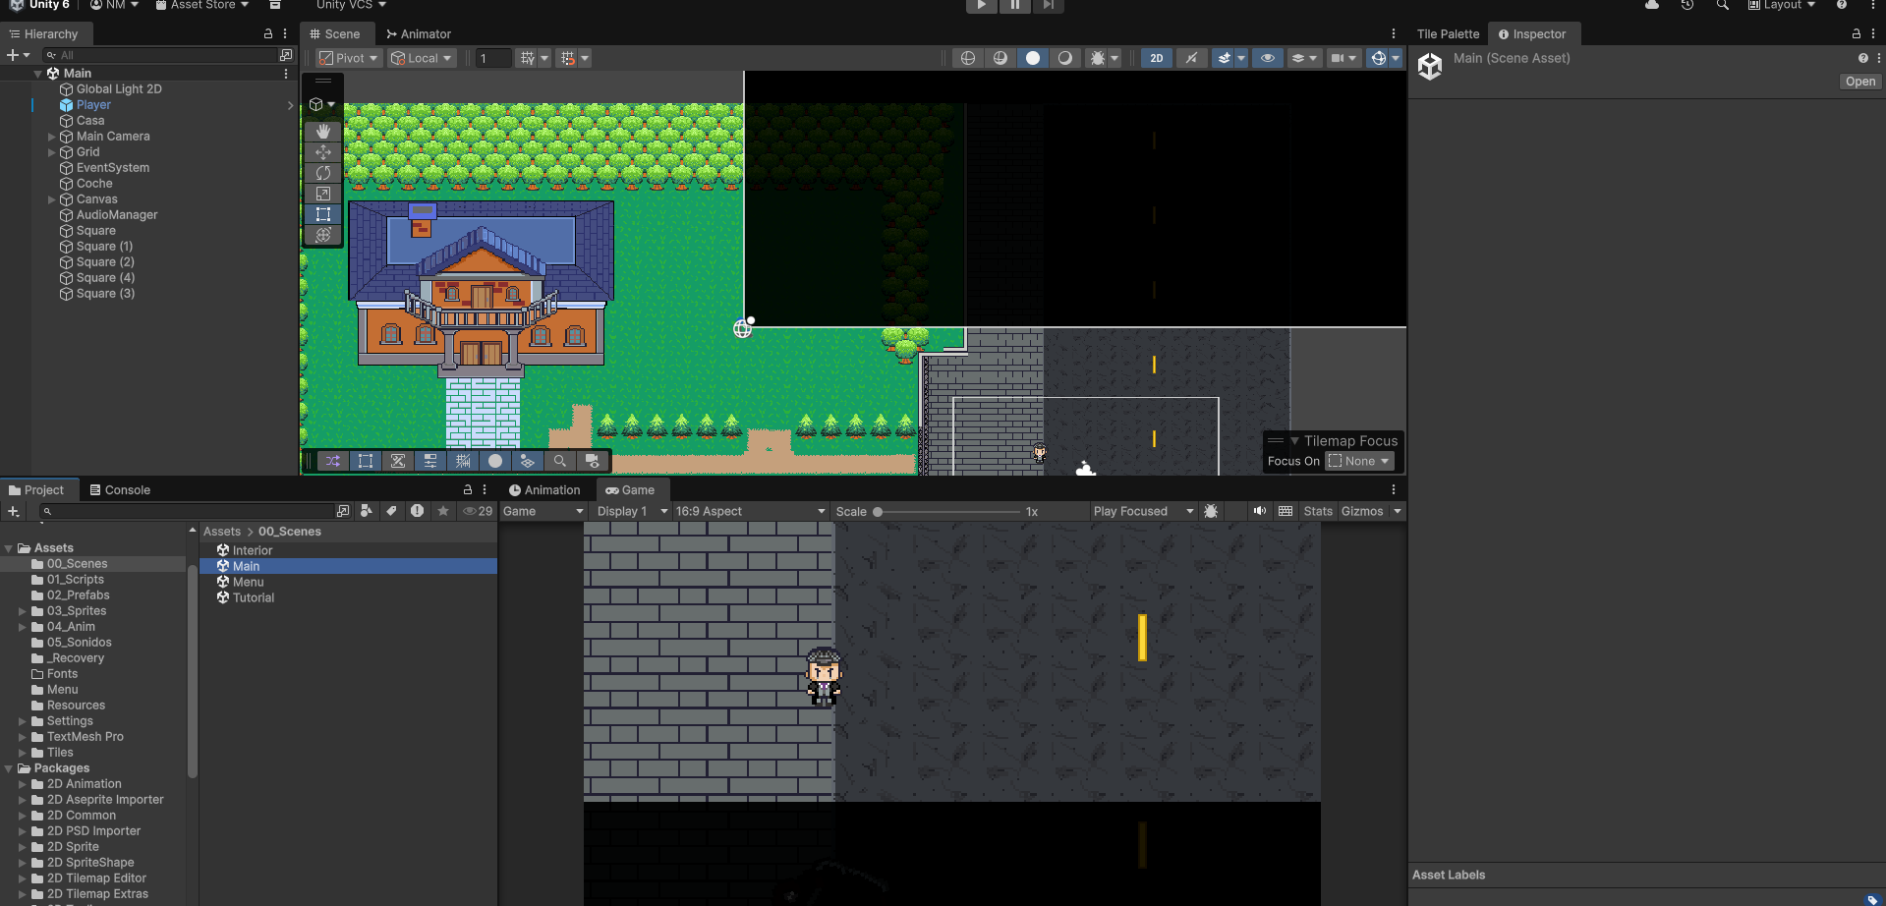Open the Layout dropdown
The image size is (1886, 906).
[1781, 5]
